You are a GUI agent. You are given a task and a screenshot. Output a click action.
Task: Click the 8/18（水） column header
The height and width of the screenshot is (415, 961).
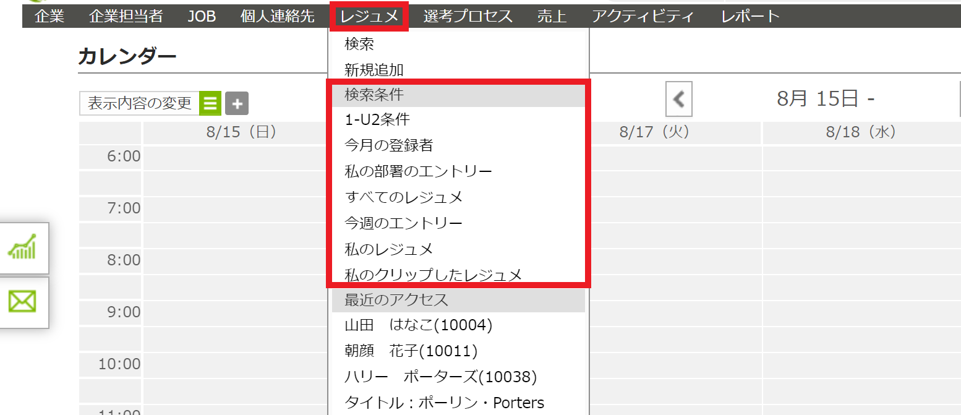(861, 133)
